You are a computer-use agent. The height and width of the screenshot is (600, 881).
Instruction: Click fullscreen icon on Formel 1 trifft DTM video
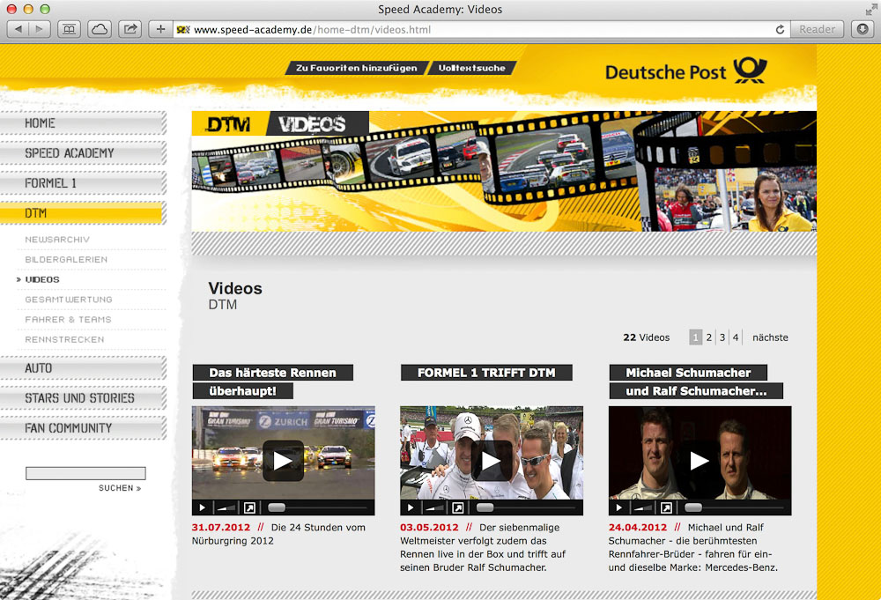click(458, 507)
